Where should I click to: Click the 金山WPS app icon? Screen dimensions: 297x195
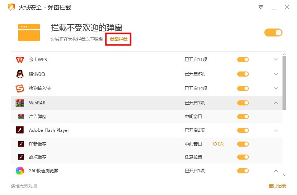[x=20, y=60]
